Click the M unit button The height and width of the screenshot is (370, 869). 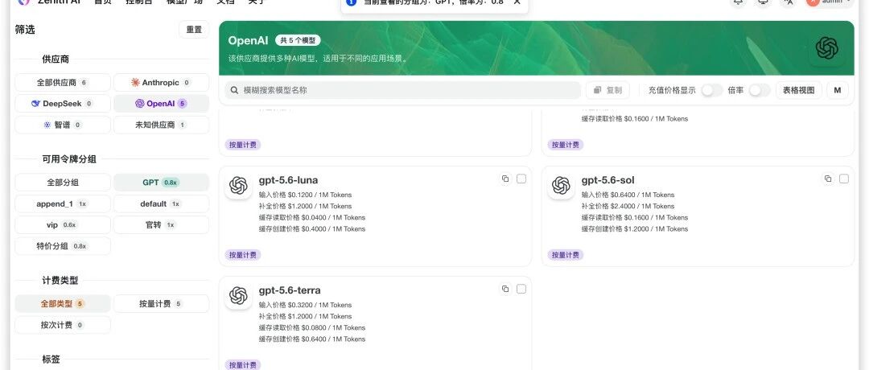pyautogui.click(x=838, y=90)
